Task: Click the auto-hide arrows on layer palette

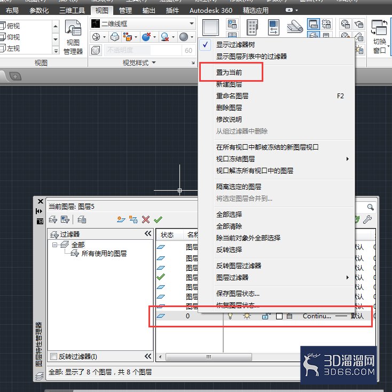Action: [x=39, y=211]
